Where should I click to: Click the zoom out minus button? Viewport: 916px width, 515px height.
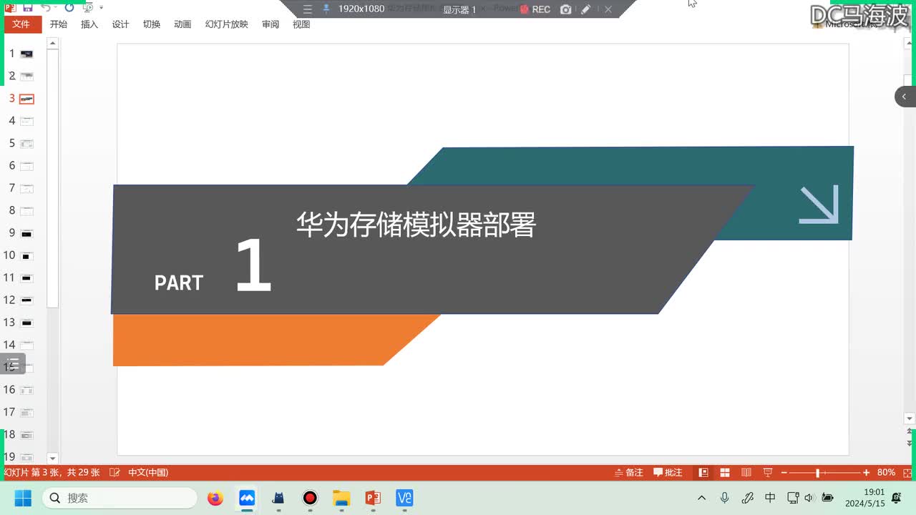tap(784, 473)
